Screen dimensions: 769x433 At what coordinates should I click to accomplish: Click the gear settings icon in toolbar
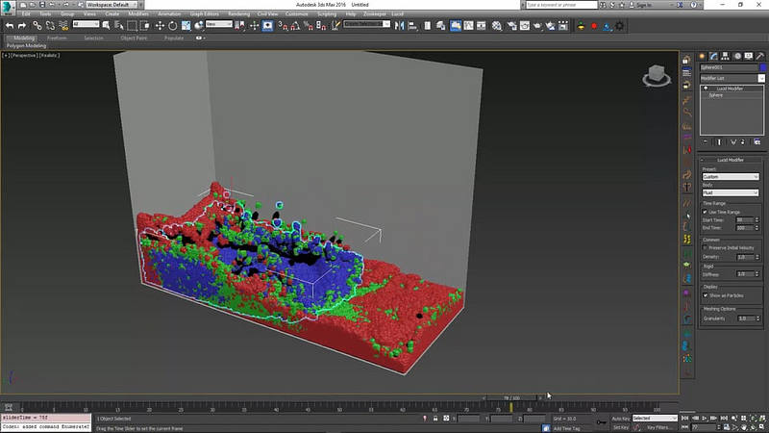pyautogui.click(x=619, y=26)
